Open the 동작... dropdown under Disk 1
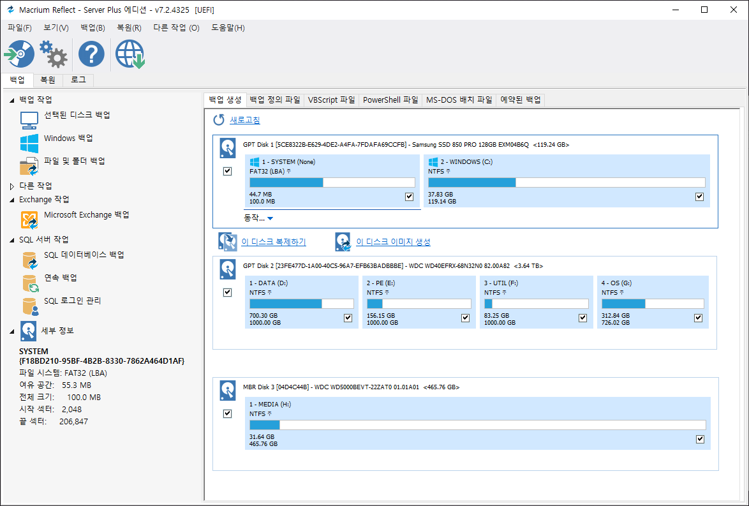 (x=258, y=218)
